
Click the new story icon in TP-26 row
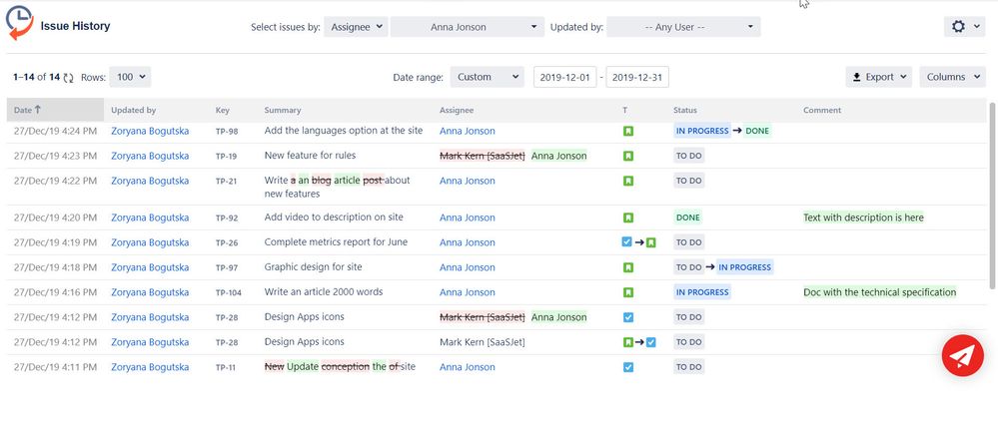[650, 242]
